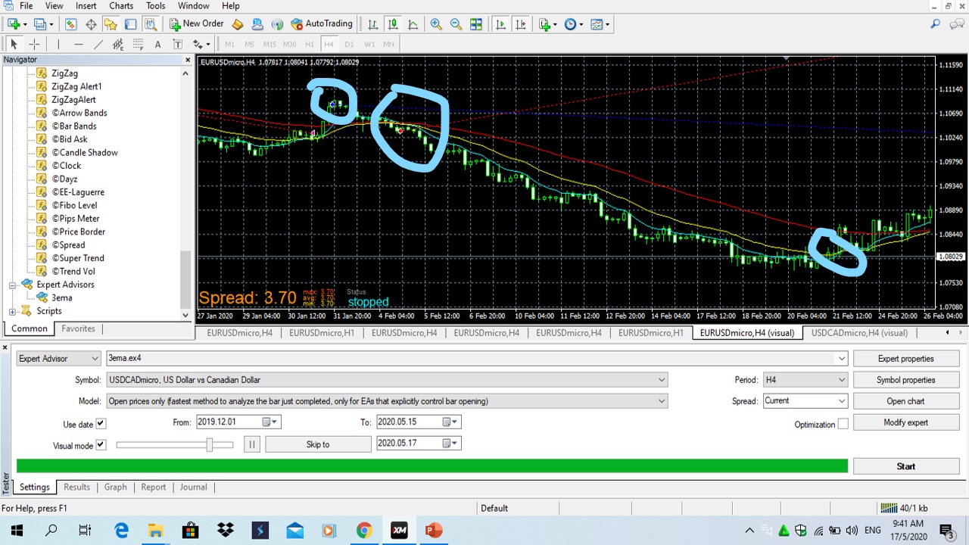969x545 pixels.
Task: Uncheck the Visual mode checkbox
Action: 101,445
